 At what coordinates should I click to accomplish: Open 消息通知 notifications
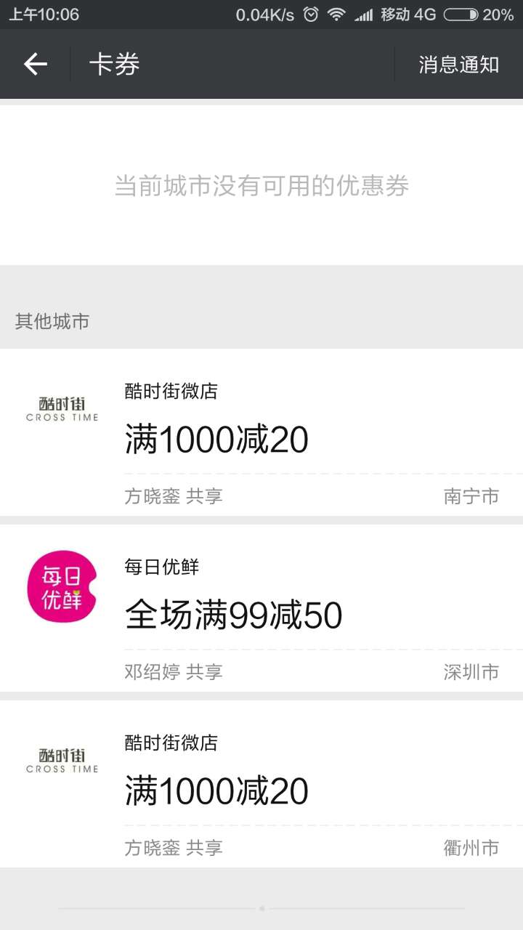tap(458, 65)
